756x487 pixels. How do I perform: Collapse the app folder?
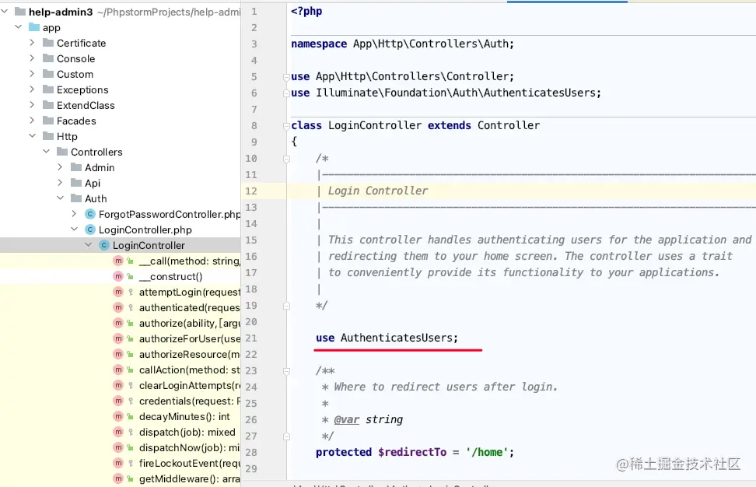click(19, 27)
